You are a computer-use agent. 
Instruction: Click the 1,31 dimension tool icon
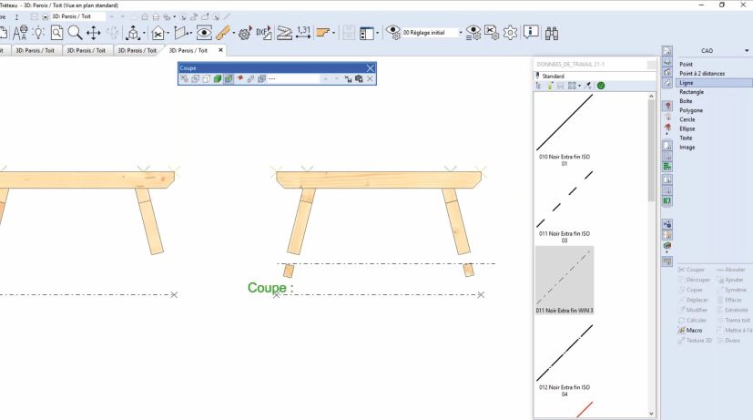303,33
